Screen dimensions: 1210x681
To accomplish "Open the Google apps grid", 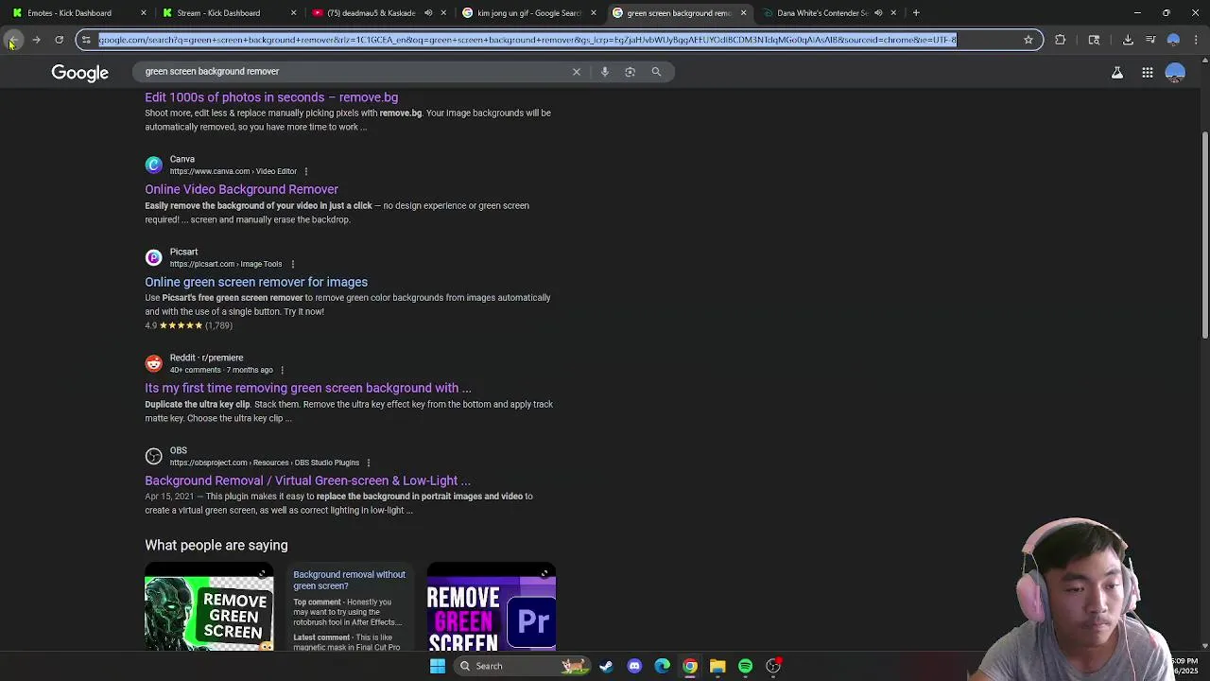I will 1148,73.
